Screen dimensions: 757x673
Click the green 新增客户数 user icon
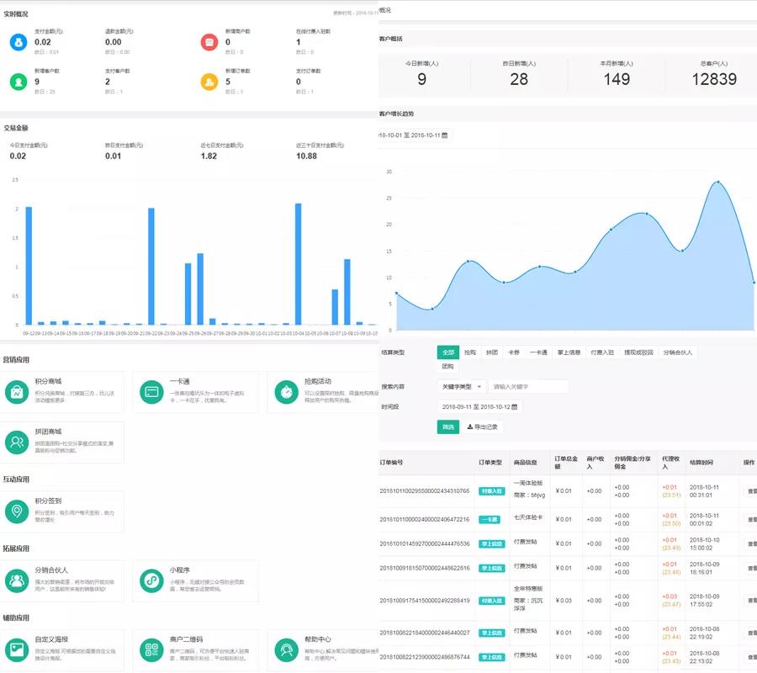coord(19,82)
